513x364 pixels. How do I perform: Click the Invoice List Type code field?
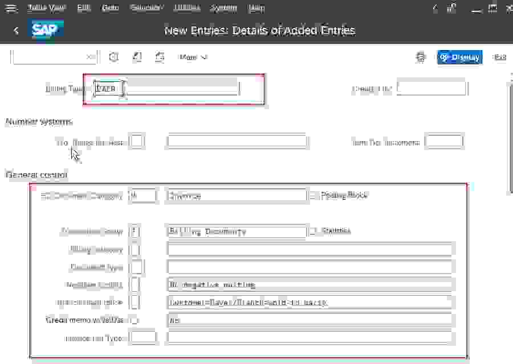tap(142, 338)
